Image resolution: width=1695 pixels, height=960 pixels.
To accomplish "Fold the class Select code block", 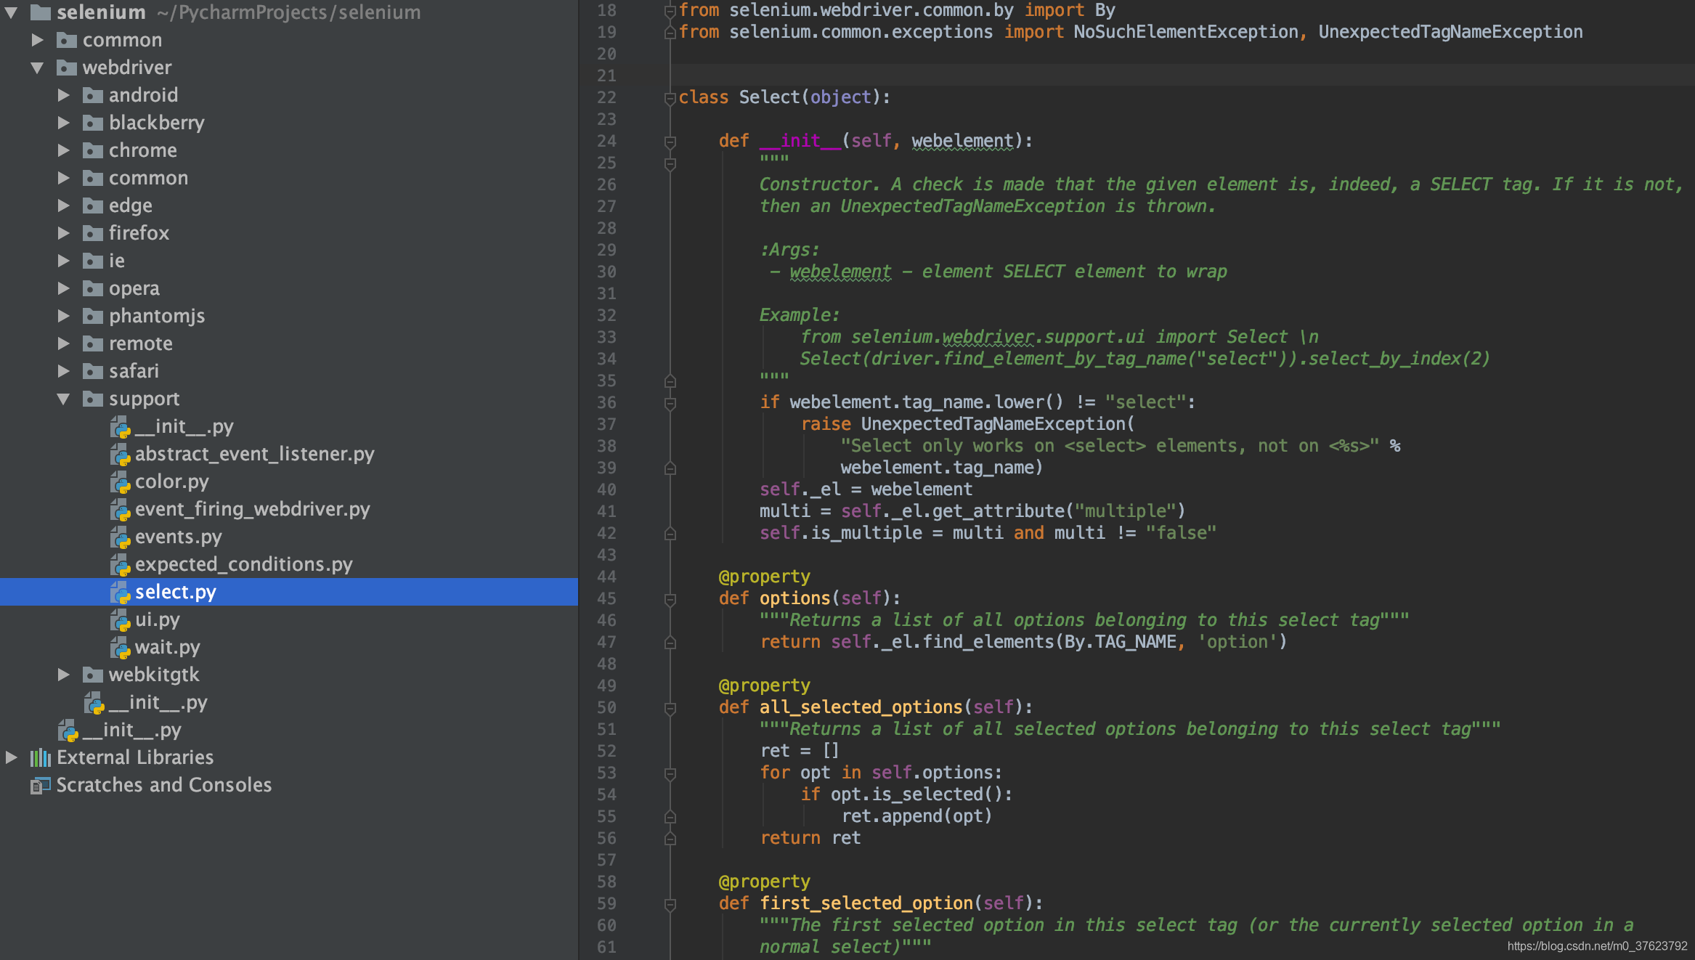I will click(x=670, y=97).
